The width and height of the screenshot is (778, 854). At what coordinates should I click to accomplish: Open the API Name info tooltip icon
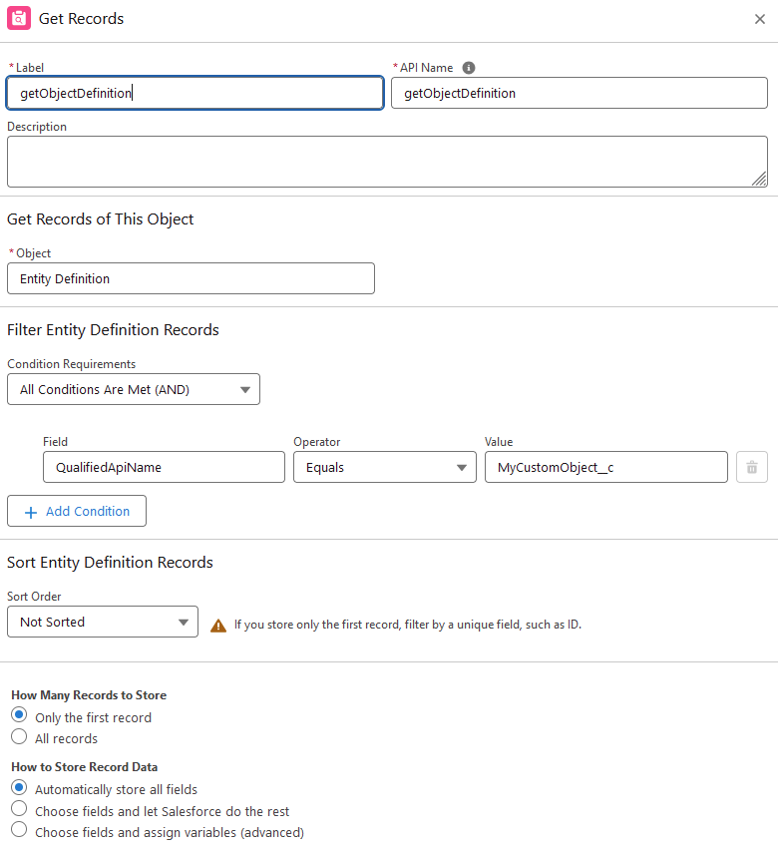pos(468,68)
